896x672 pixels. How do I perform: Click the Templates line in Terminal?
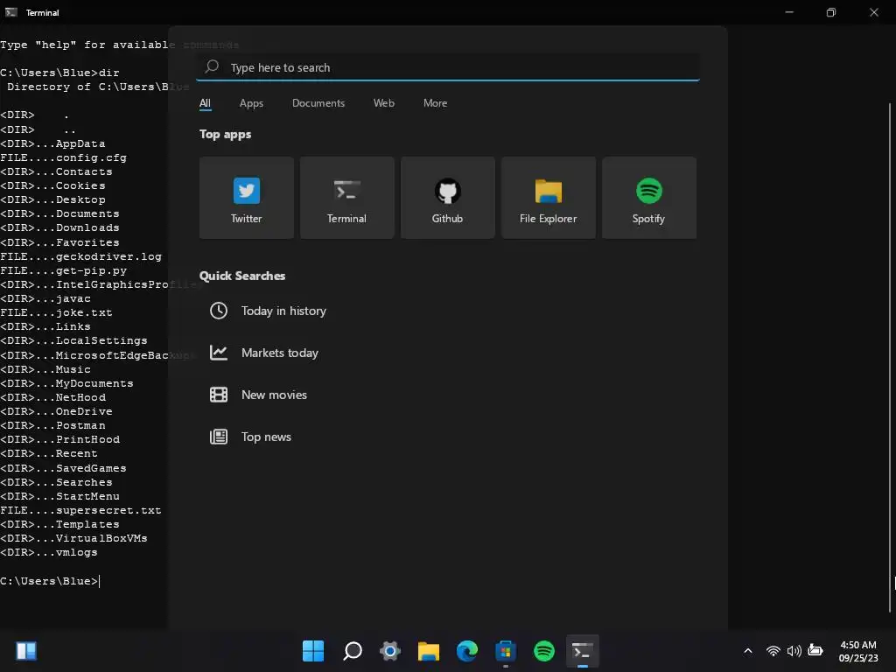[60, 525]
